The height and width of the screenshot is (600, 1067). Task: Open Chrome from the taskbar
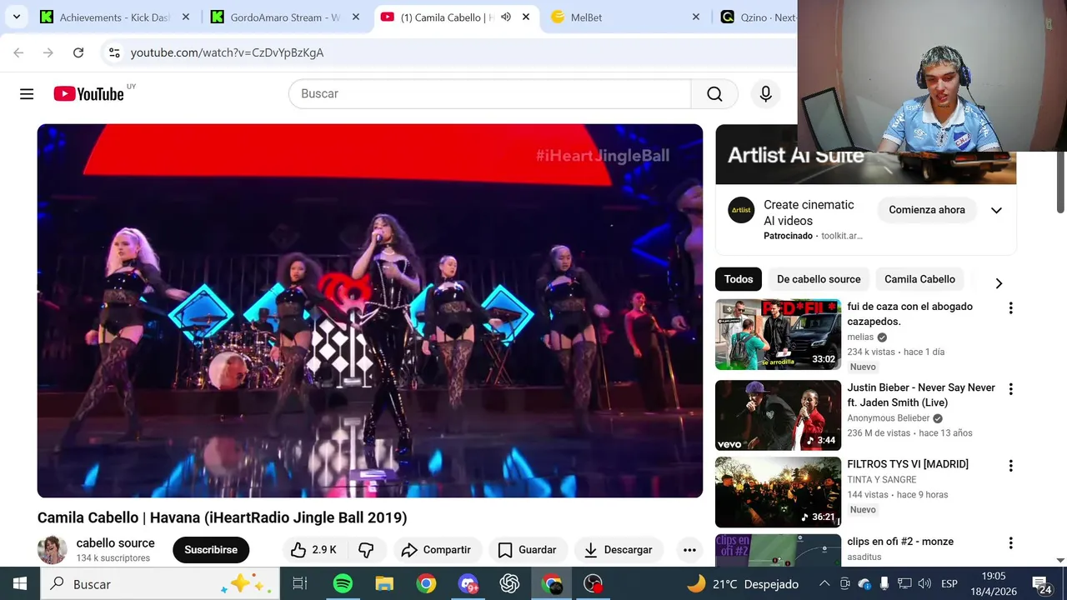pyautogui.click(x=426, y=583)
